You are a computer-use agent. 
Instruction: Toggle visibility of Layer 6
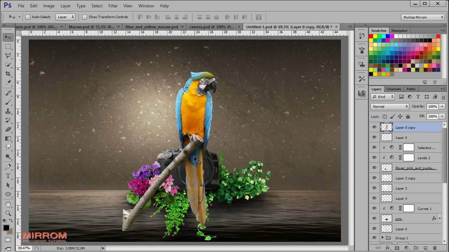pyautogui.click(x=374, y=229)
